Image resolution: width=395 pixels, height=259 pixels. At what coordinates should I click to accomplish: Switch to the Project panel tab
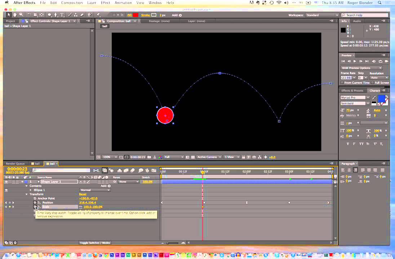coord(10,21)
